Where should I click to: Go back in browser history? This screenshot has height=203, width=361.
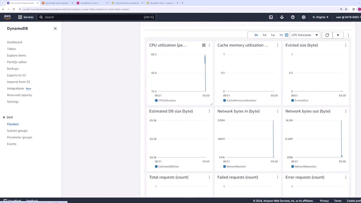(3, 9)
